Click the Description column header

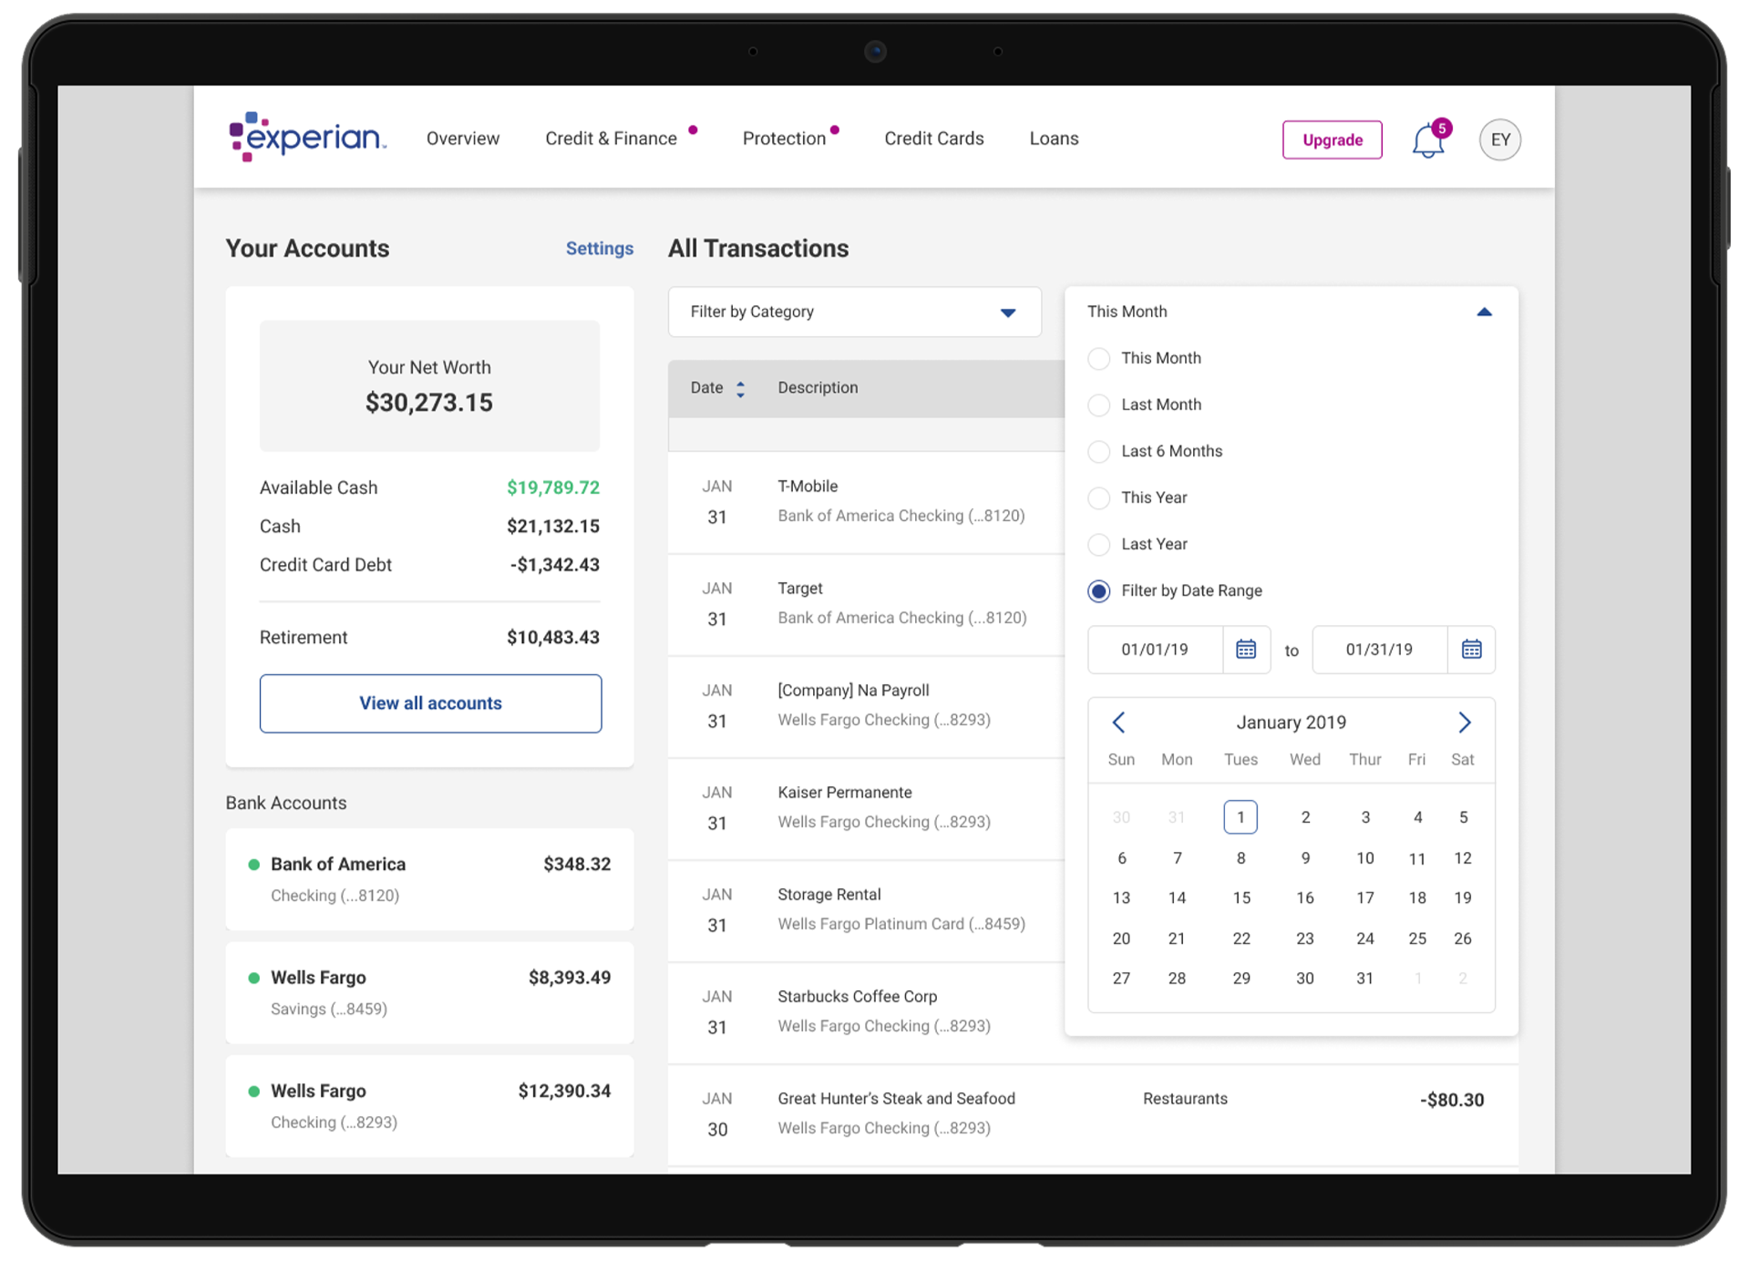click(818, 388)
